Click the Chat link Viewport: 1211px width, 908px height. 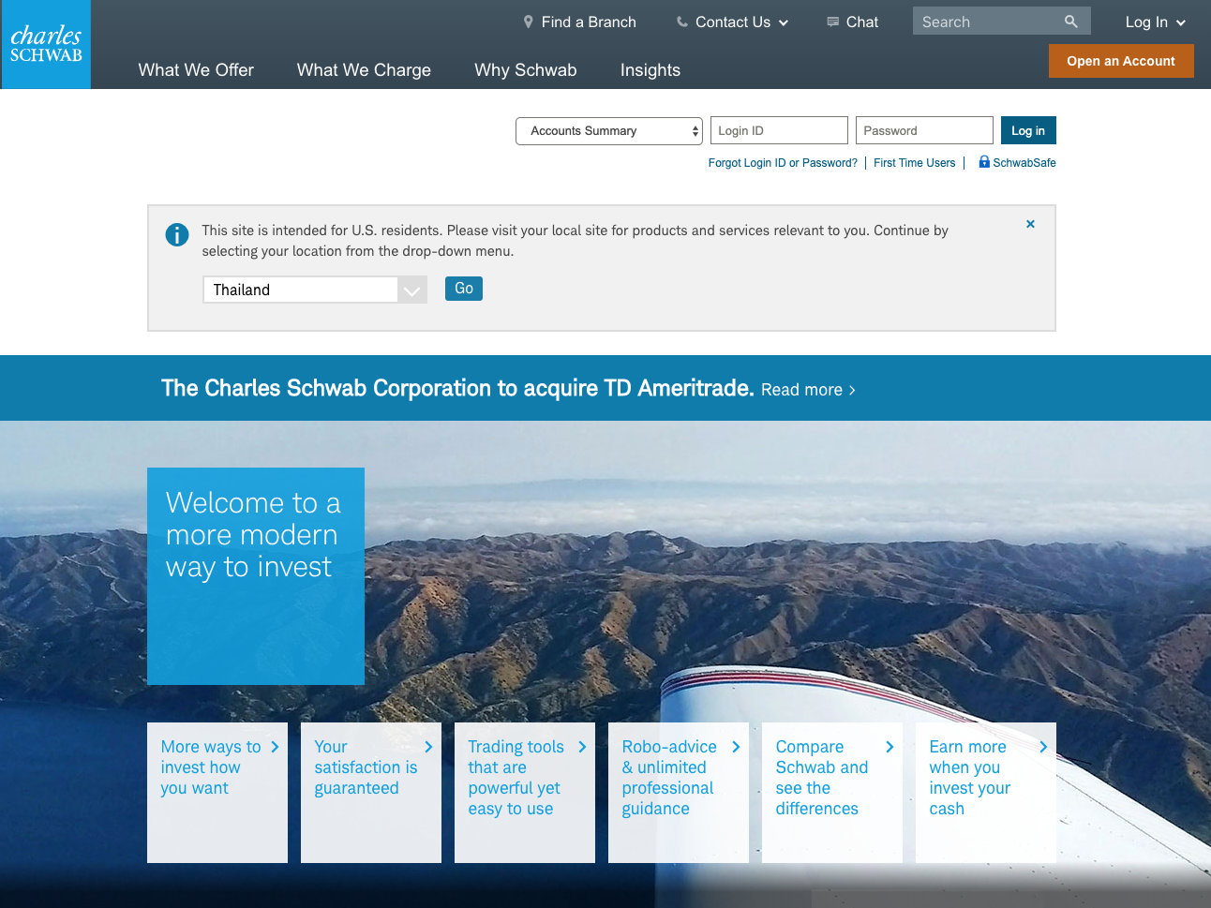pos(862,22)
